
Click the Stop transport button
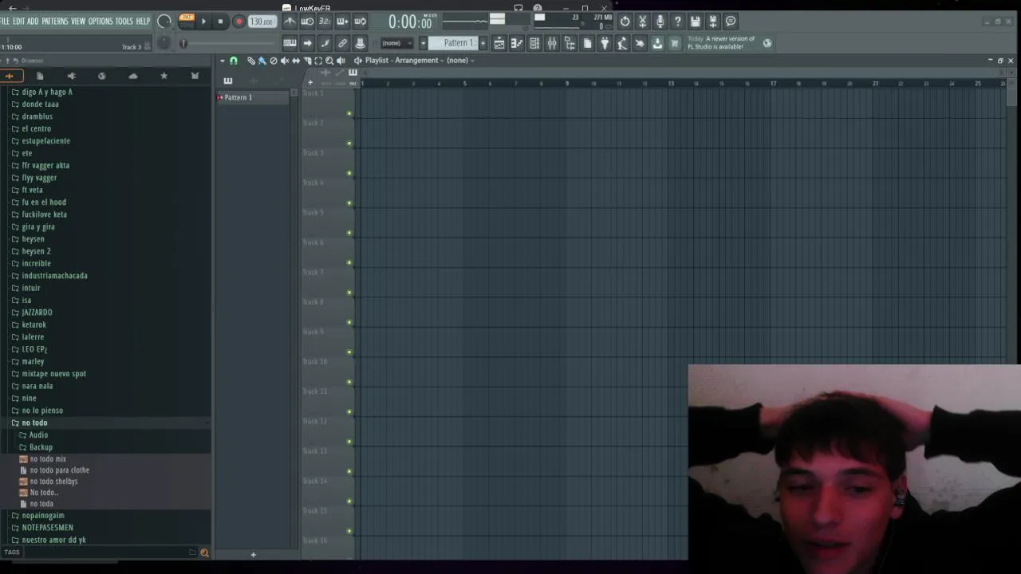(x=220, y=22)
